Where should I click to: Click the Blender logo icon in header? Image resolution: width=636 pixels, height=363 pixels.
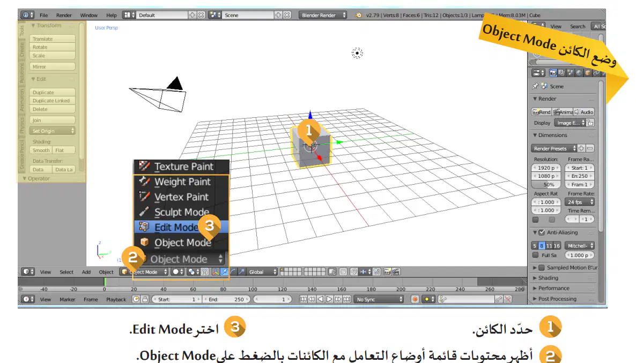pyautogui.click(x=358, y=15)
